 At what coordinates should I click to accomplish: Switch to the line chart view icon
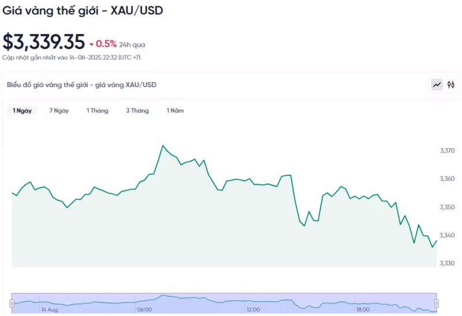(x=437, y=85)
